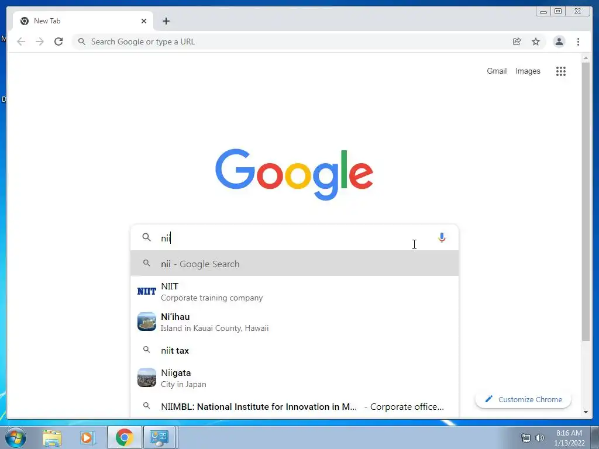The image size is (599, 449).
Task: Bookmark this tab with the star icon
Action: click(536, 42)
